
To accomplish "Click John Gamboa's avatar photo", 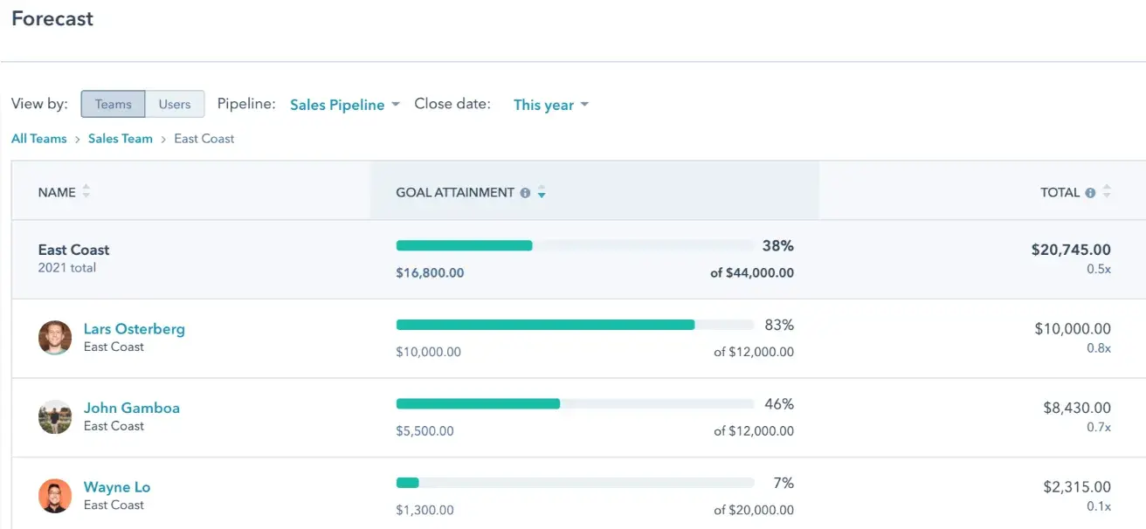I will [55, 416].
